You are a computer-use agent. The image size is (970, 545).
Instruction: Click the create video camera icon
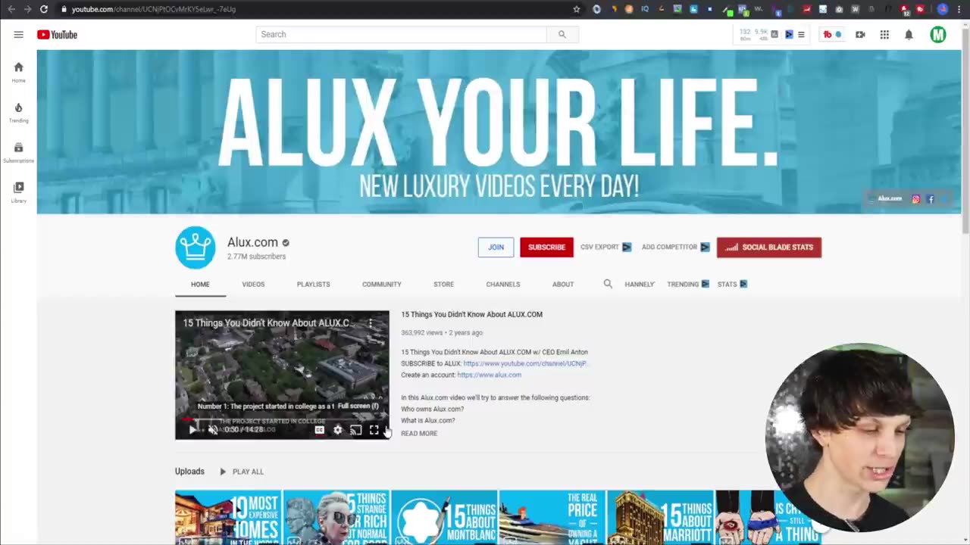[x=860, y=35]
